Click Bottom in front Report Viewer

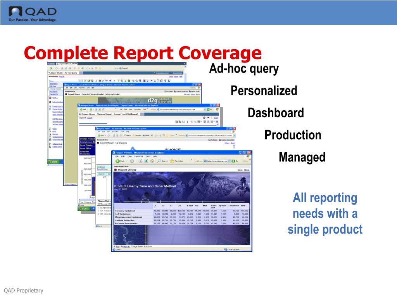tap(148, 246)
